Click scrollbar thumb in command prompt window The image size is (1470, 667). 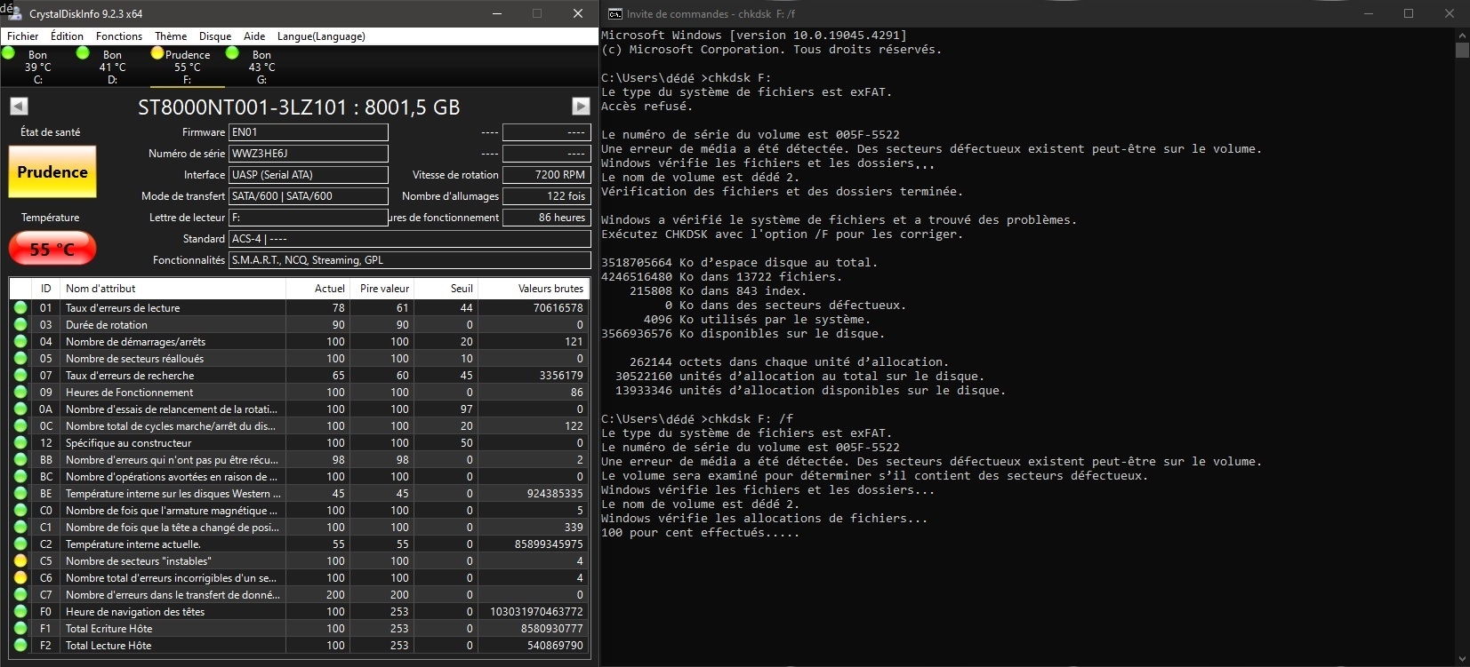[1462, 51]
